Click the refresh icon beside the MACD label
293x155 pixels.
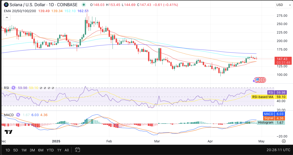click(18, 115)
